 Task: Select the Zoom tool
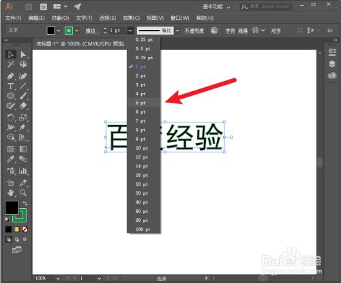coord(23,193)
